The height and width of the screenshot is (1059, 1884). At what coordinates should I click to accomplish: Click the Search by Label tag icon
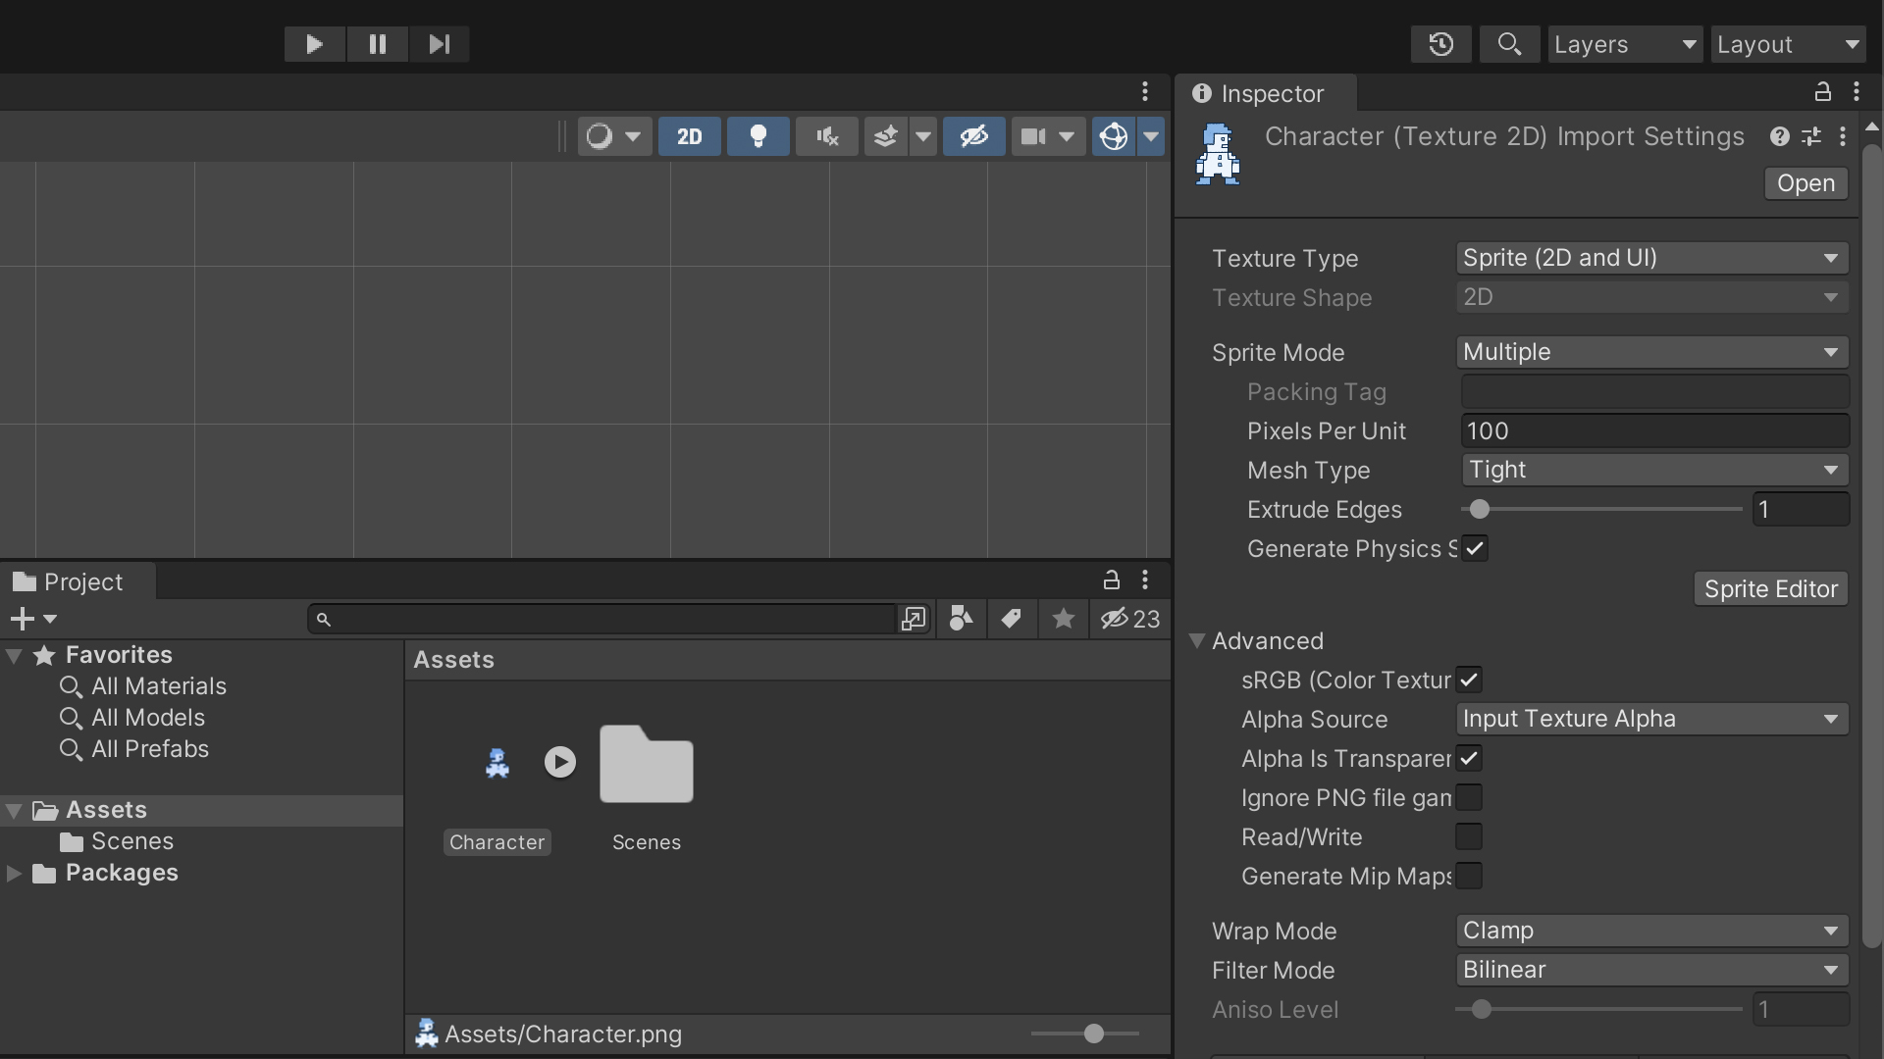pyautogui.click(x=1011, y=619)
